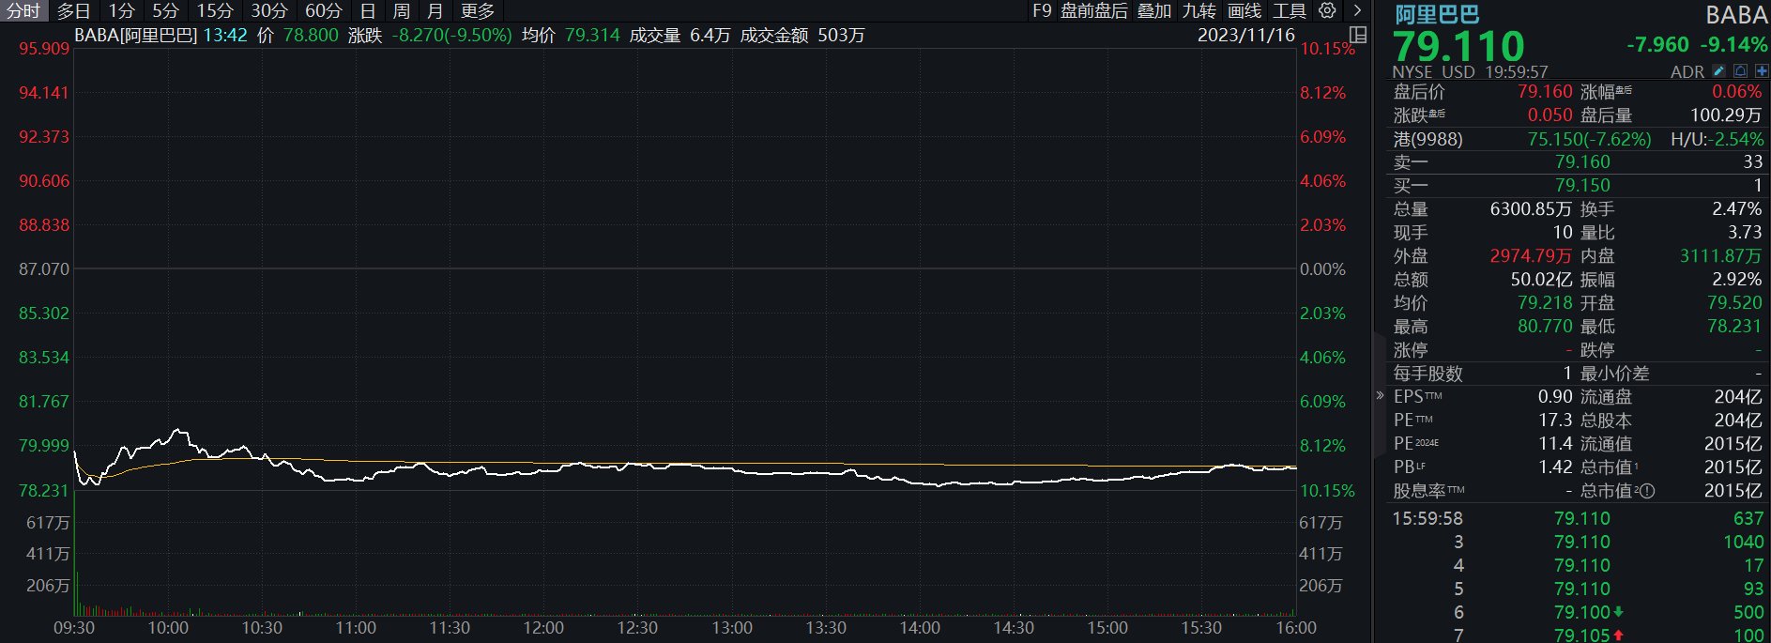Click the 阿里巴巴 stock name
The width and height of the screenshot is (1771, 643).
pyautogui.click(x=1437, y=14)
